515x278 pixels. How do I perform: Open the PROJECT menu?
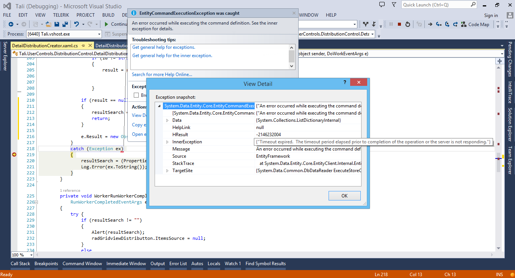tap(86, 15)
